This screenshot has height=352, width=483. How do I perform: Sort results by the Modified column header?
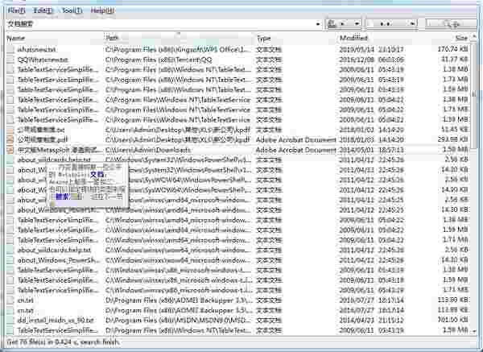click(x=378, y=38)
